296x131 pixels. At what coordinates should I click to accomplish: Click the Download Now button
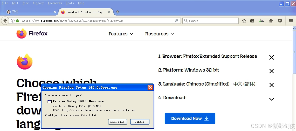[x=190, y=118]
